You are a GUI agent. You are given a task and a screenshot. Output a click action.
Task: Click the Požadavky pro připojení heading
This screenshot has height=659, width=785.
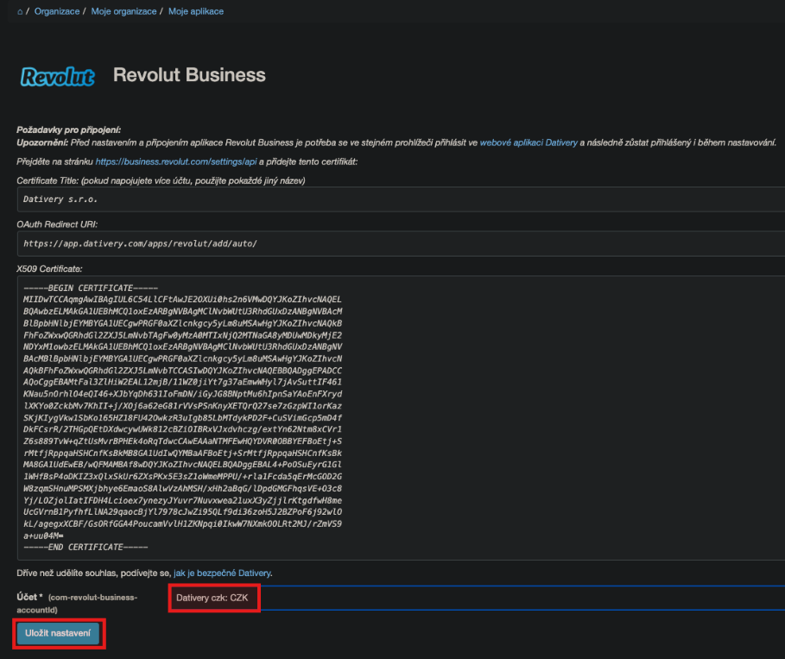tap(68, 130)
